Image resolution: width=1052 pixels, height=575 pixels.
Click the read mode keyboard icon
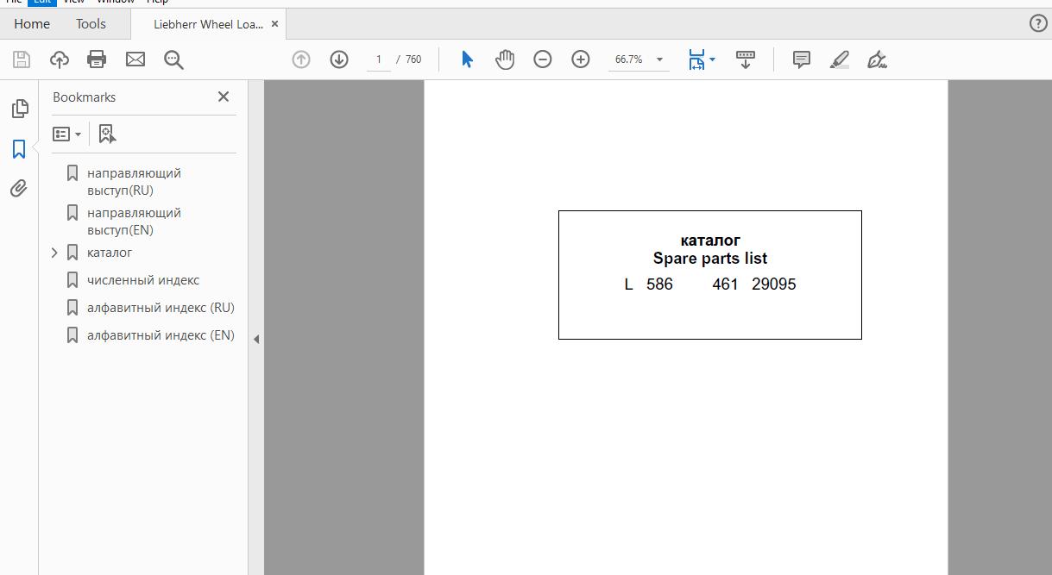(x=746, y=59)
